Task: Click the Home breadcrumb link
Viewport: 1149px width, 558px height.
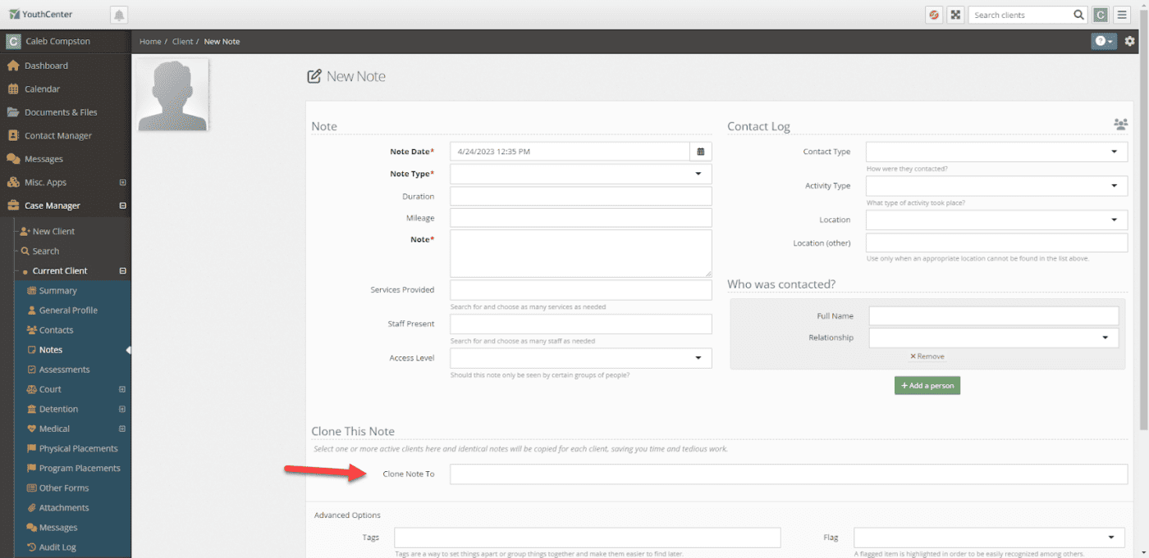Action: tap(150, 42)
